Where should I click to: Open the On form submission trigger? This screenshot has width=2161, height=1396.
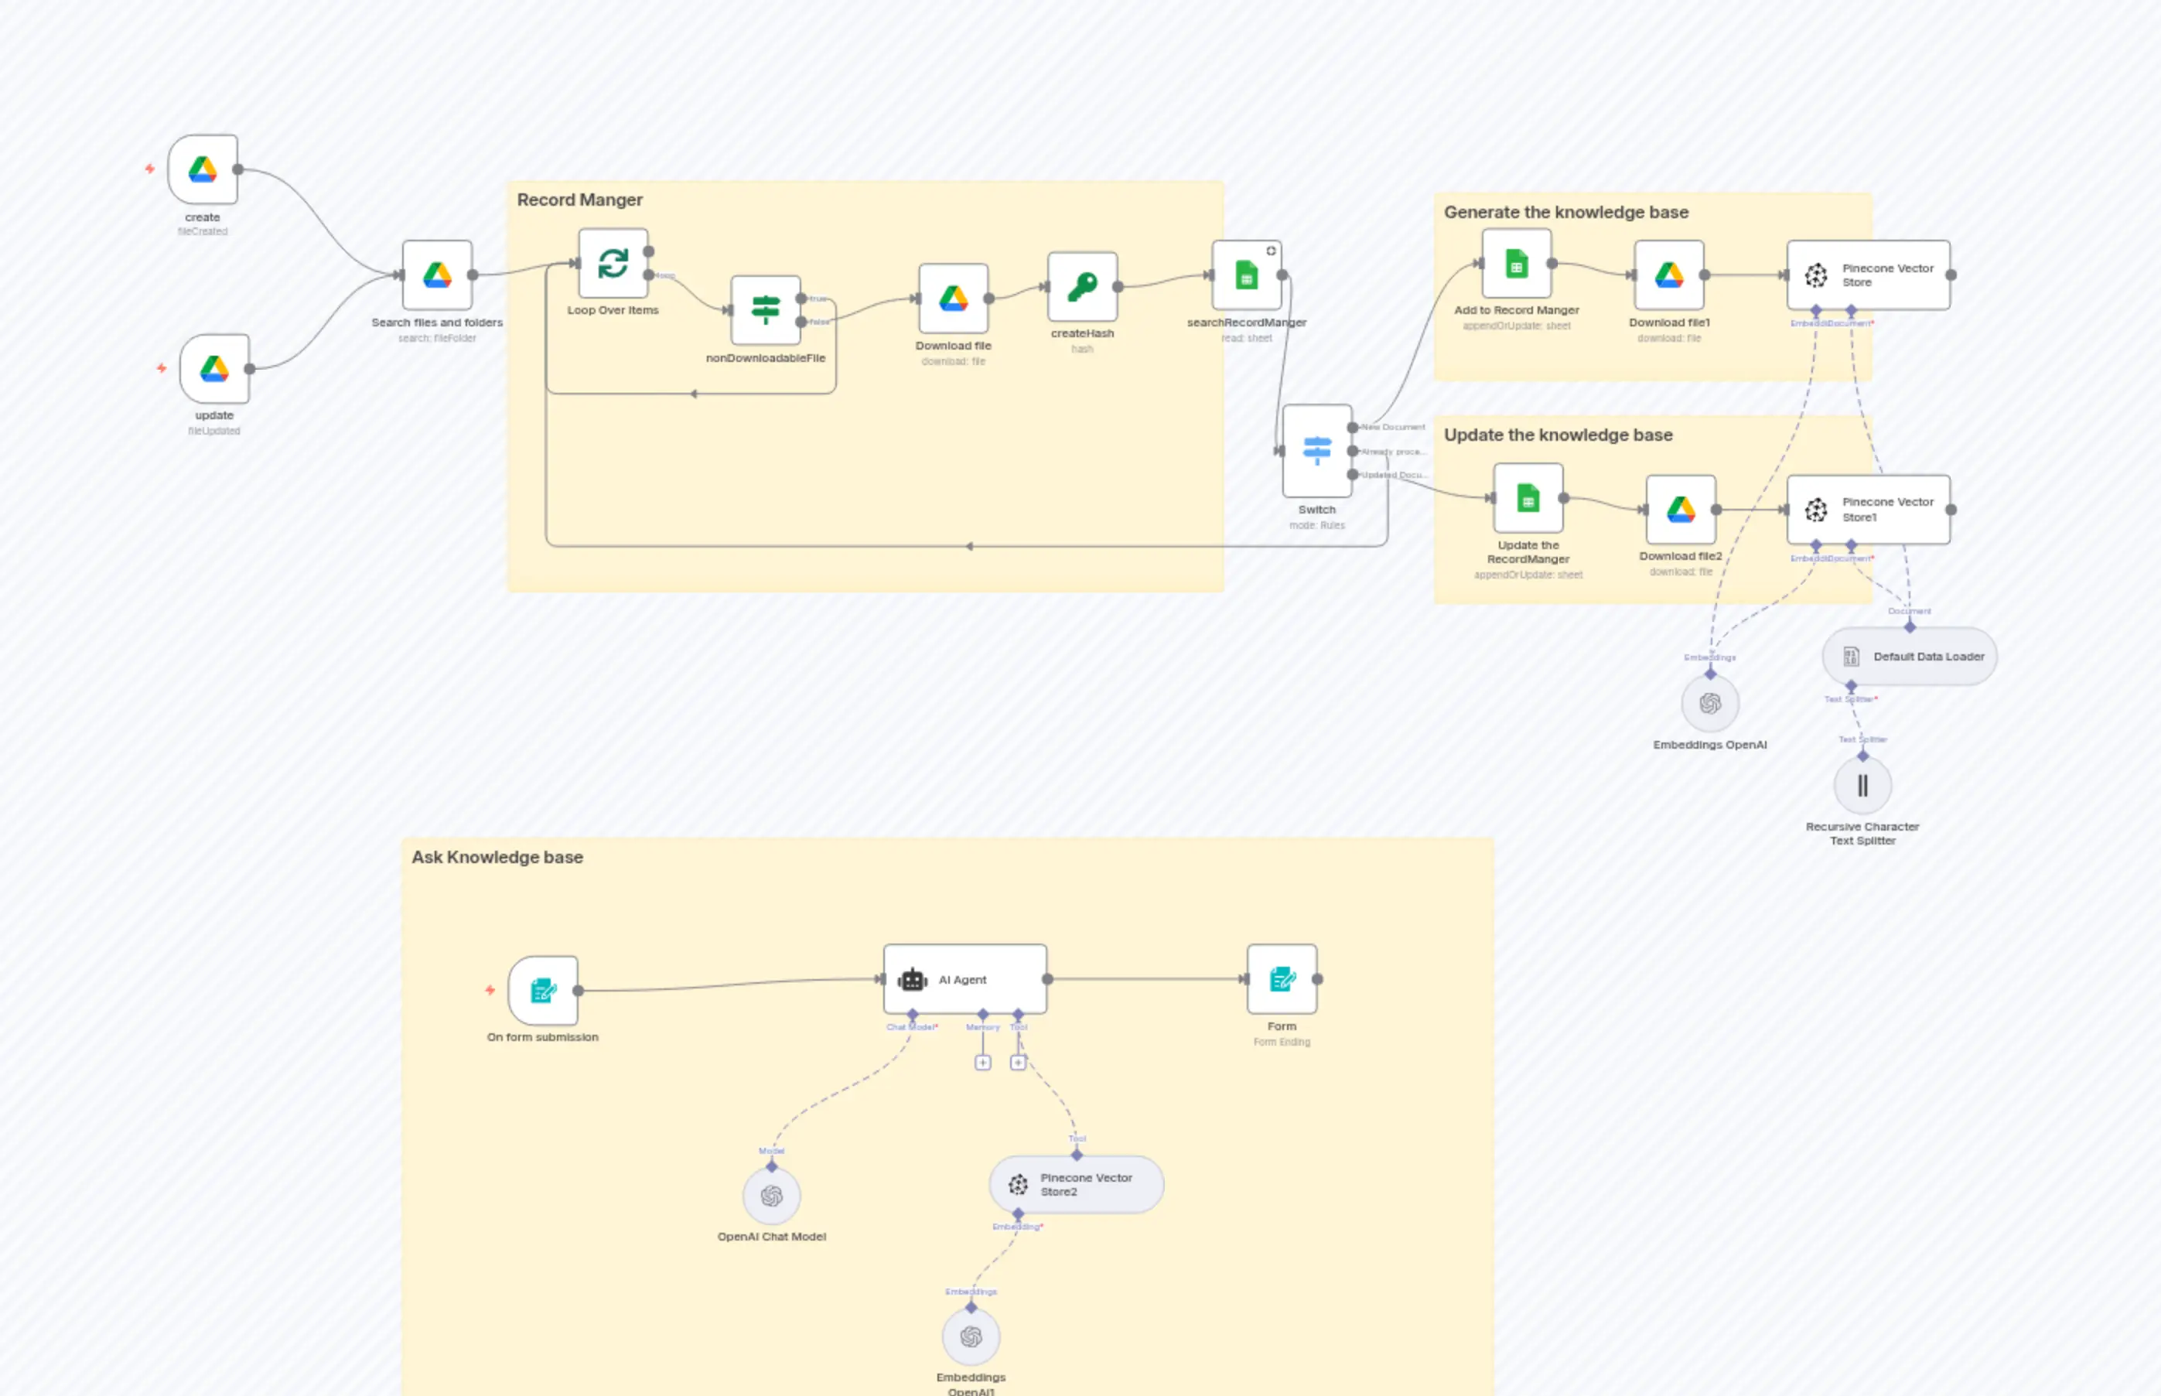pos(542,990)
